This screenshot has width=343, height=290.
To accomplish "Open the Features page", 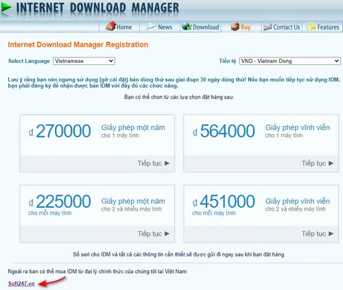I will 322,27.
